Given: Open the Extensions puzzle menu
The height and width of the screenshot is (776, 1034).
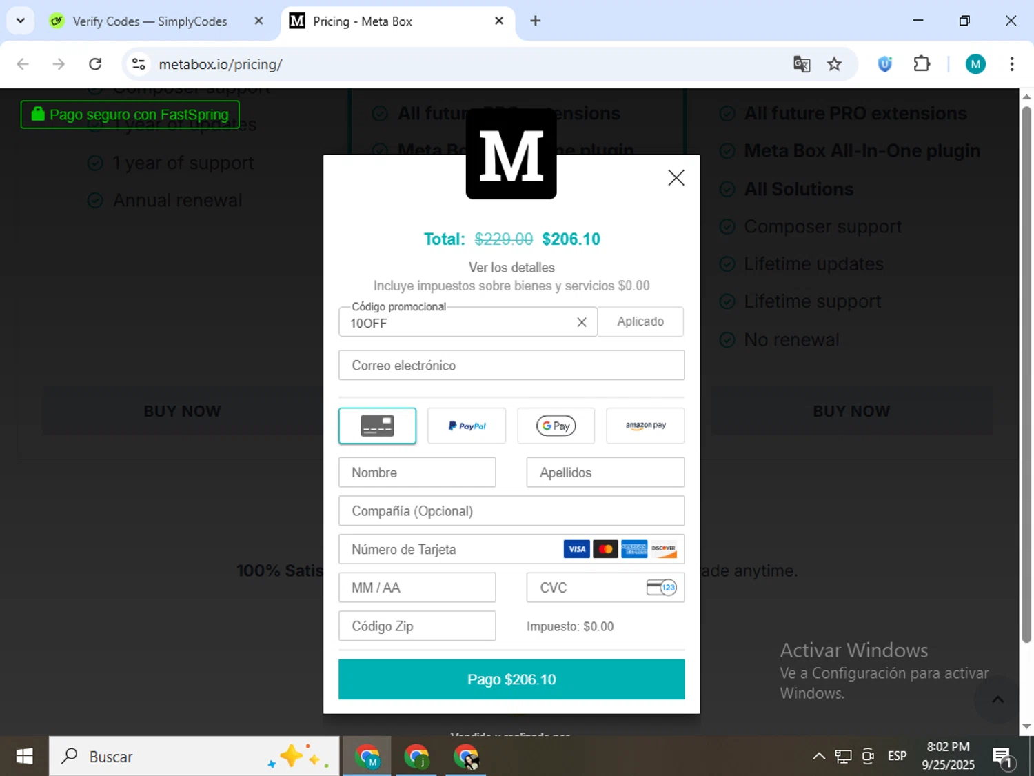Looking at the screenshot, I should pyautogui.click(x=922, y=64).
